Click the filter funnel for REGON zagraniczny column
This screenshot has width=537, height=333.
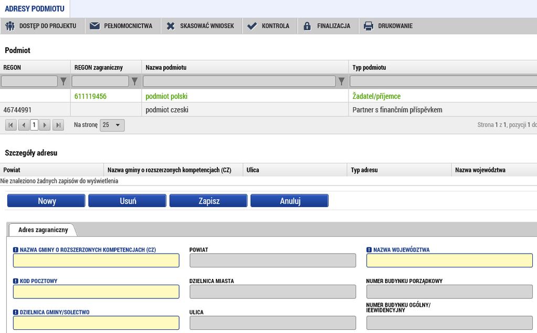[134, 81]
